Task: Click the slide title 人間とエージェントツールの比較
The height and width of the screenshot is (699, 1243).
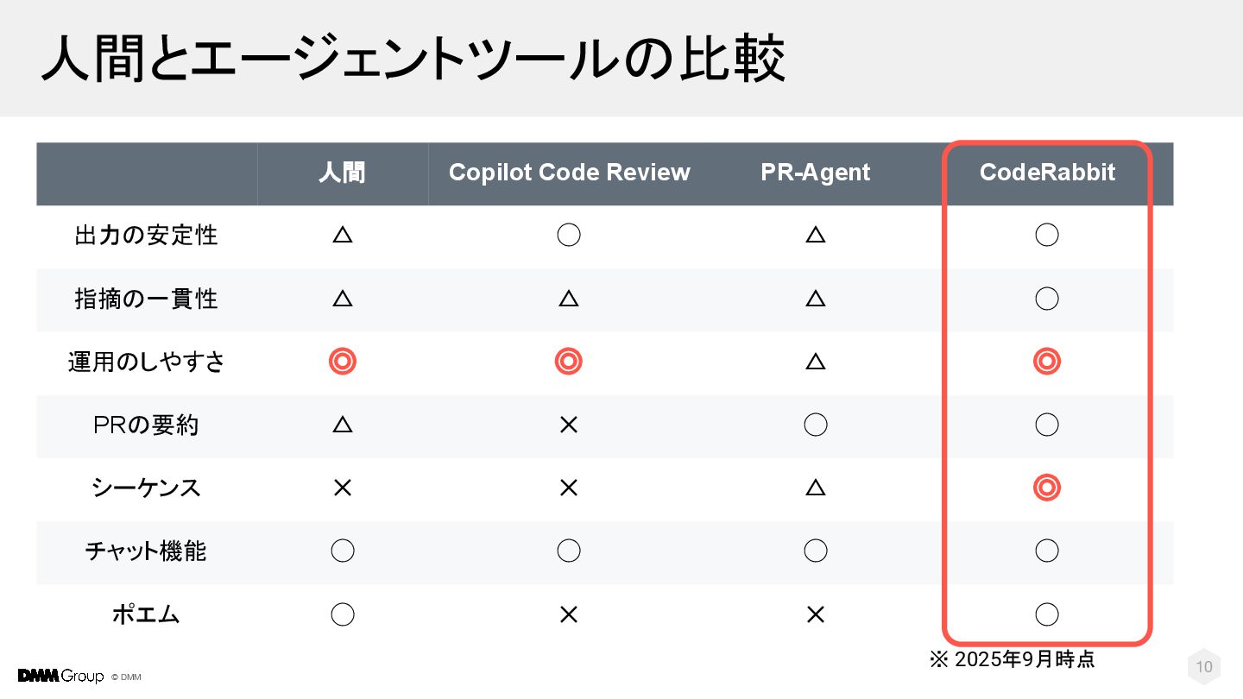Action: pos(413,59)
